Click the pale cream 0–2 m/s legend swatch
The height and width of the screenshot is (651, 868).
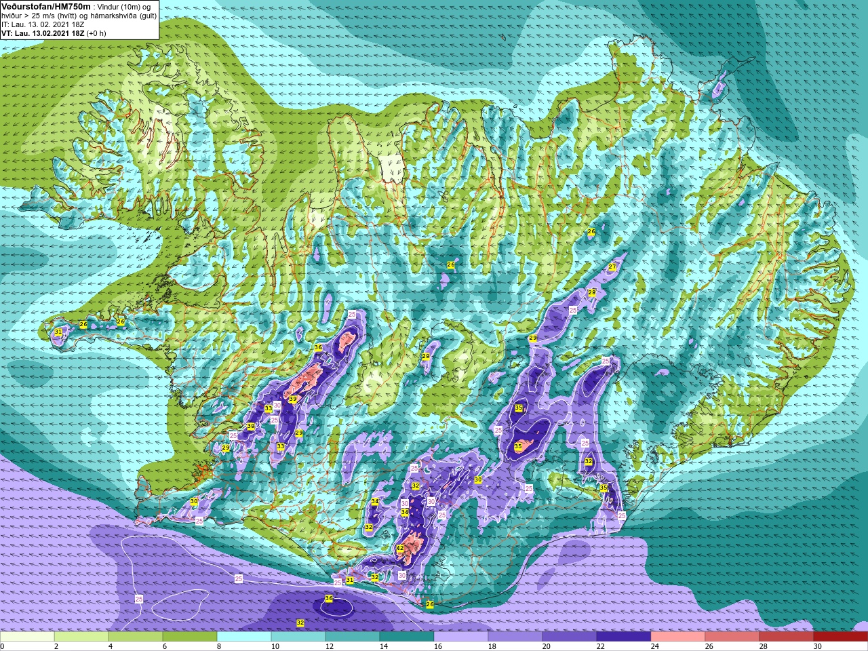27,637
